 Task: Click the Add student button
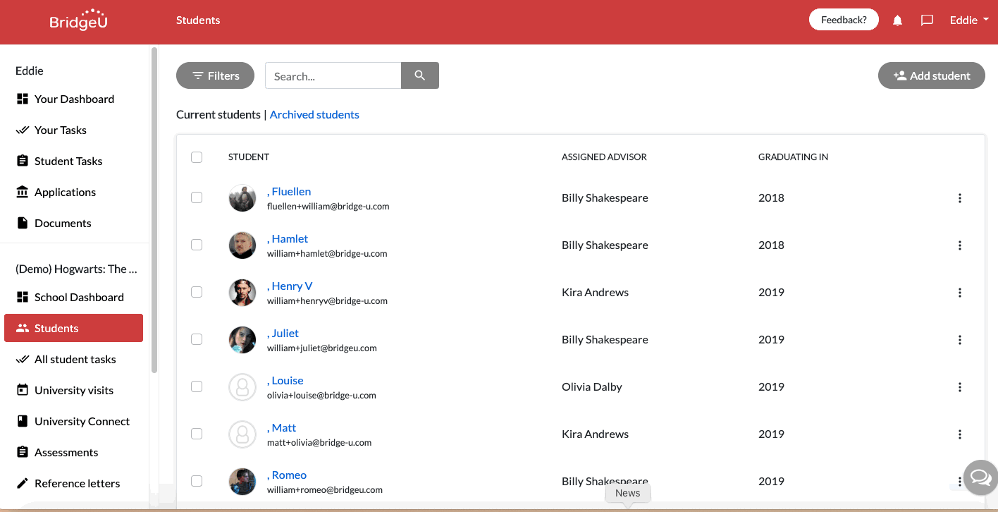pos(931,75)
